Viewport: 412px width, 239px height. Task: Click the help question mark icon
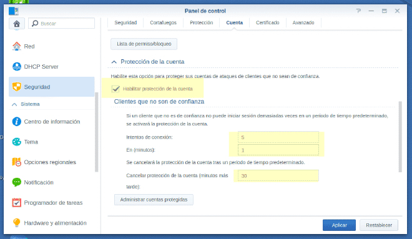pyautogui.click(x=358, y=11)
